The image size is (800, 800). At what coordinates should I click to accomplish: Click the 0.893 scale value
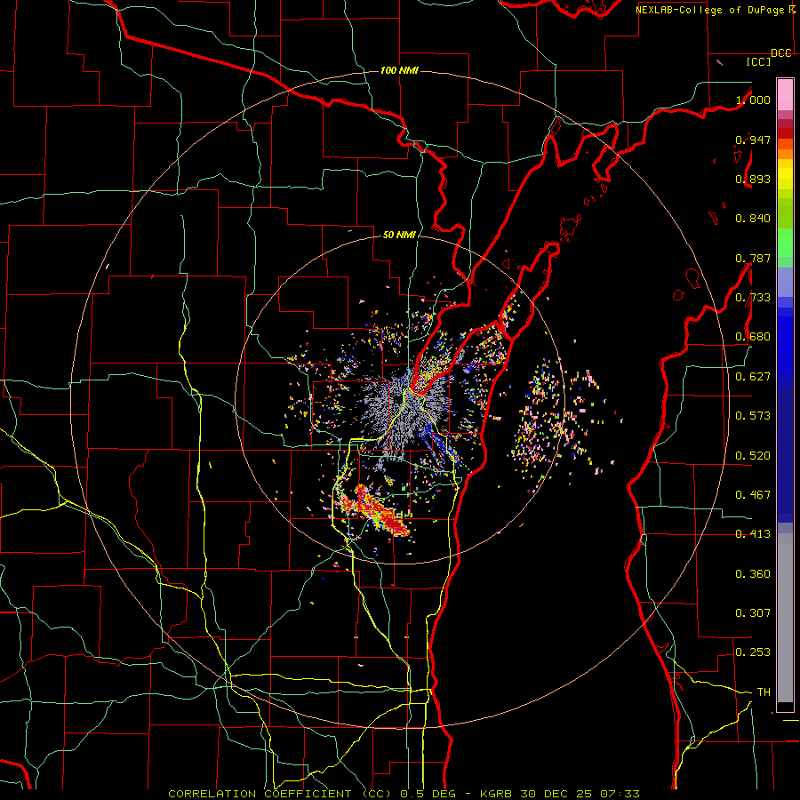(x=753, y=179)
